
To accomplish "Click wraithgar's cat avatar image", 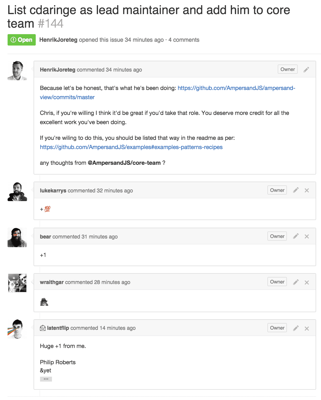I will click(17, 283).
